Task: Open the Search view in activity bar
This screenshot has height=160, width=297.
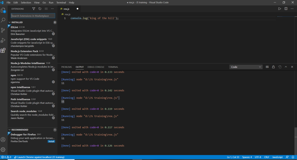Action: pyautogui.click(x=3, y=20)
